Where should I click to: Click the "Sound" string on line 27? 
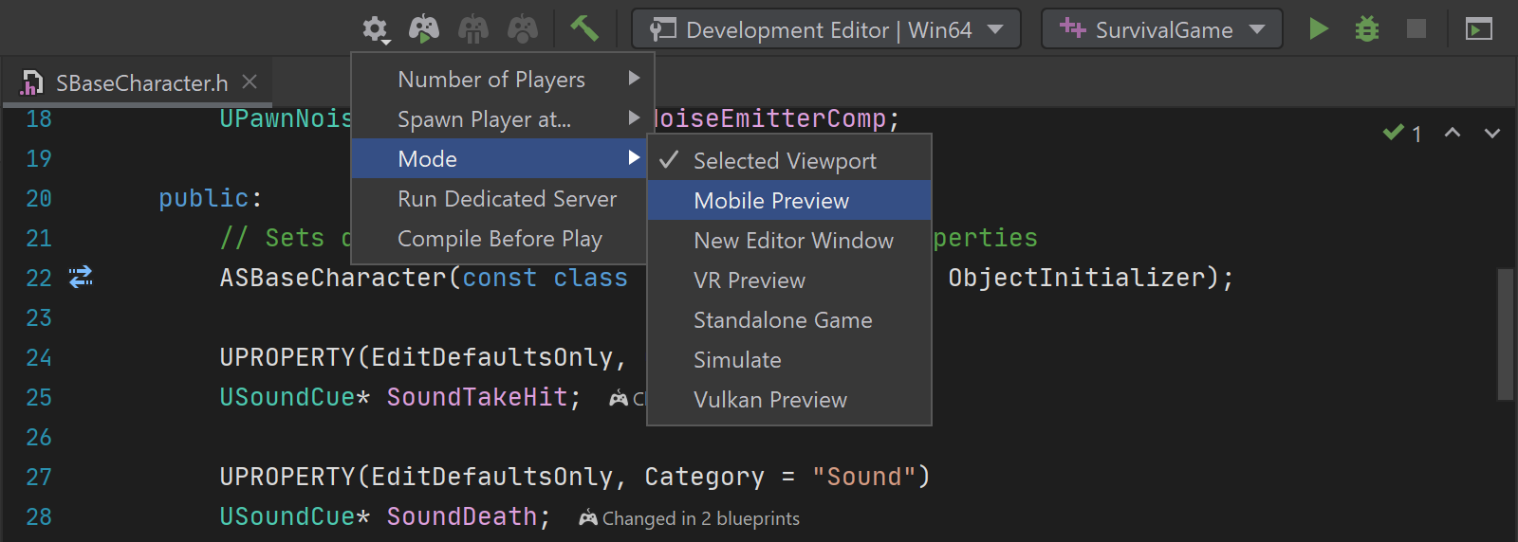click(x=863, y=477)
